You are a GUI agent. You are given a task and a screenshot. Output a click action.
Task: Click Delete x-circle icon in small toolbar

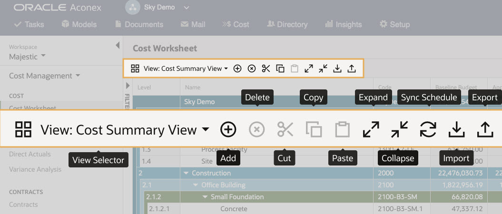(252, 68)
